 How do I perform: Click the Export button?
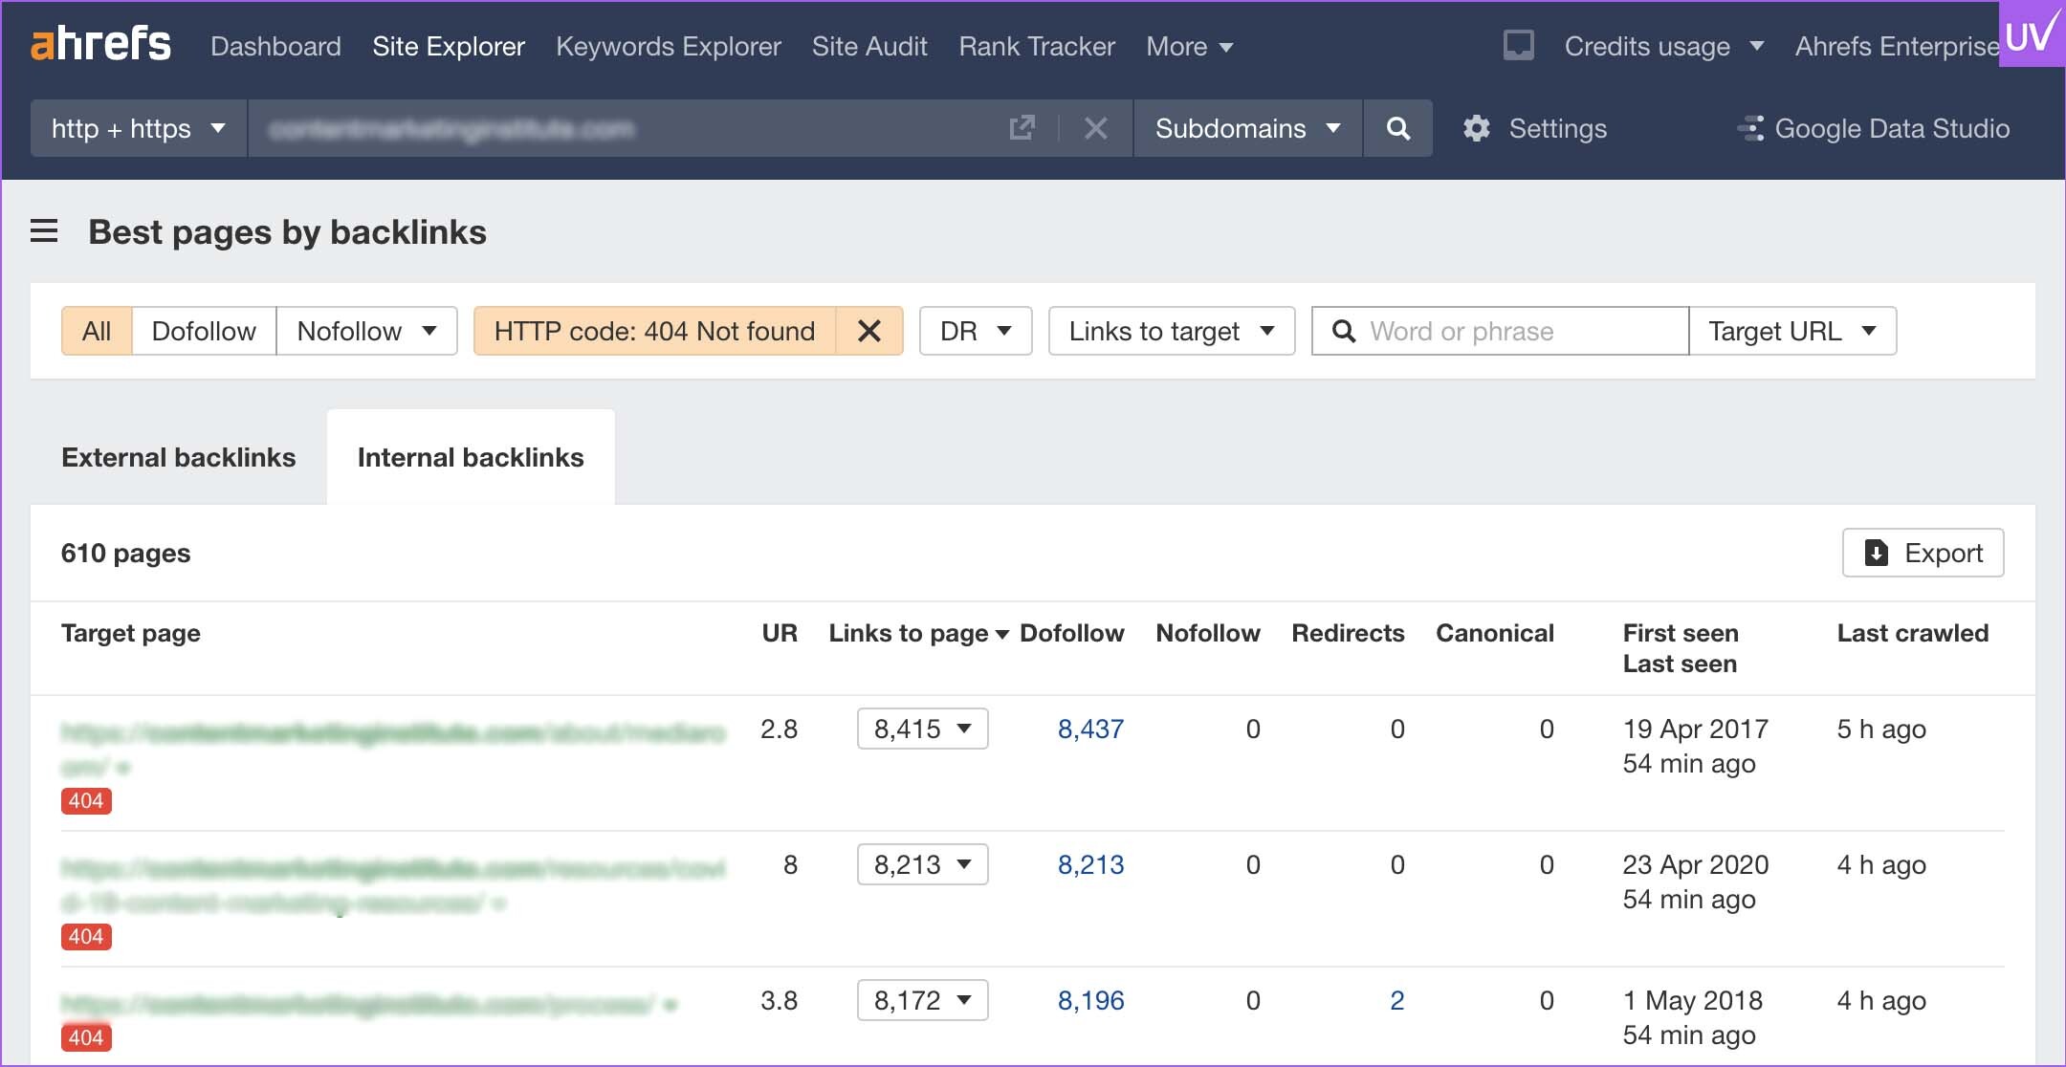point(1923,553)
